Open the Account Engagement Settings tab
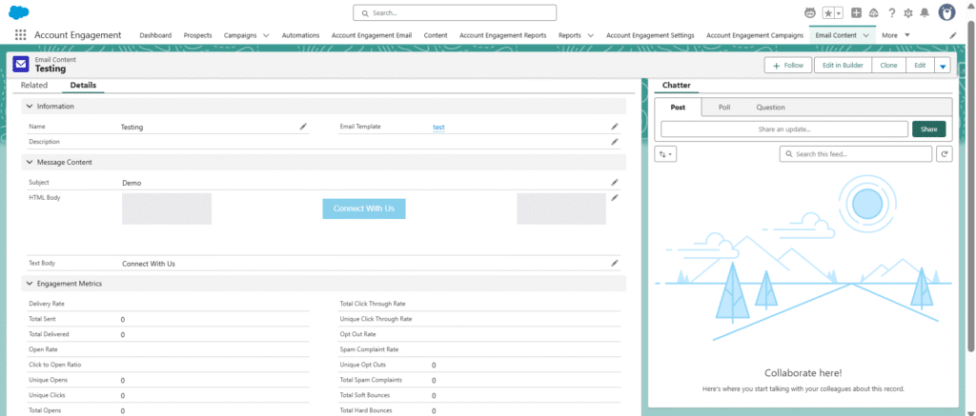This screenshot has width=976, height=416. coord(650,35)
